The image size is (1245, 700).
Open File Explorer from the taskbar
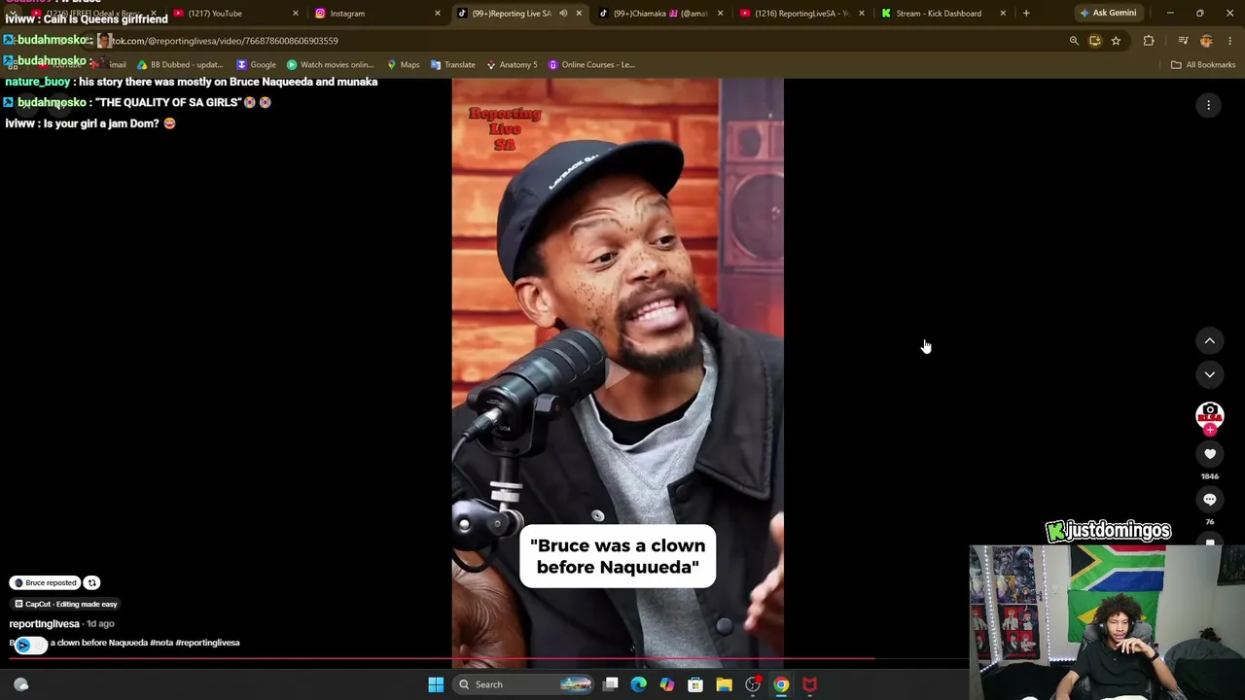724,684
